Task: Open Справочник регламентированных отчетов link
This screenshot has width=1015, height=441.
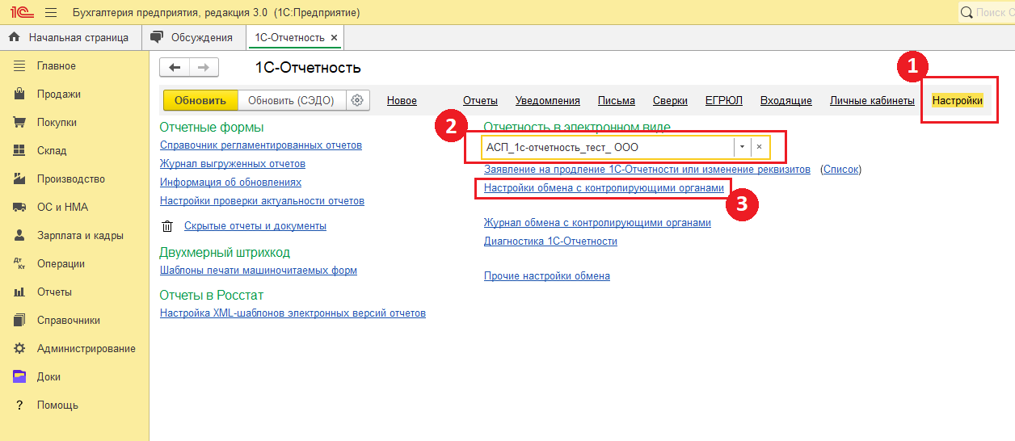Action: point(261,145)
